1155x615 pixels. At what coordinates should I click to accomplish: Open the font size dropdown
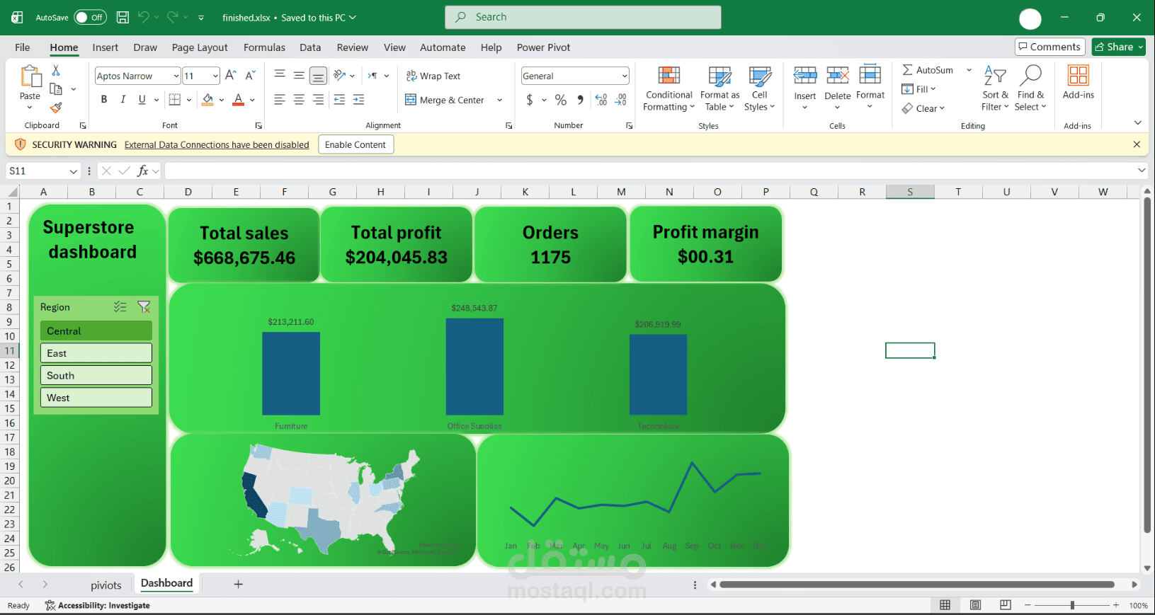click(215, 76)
